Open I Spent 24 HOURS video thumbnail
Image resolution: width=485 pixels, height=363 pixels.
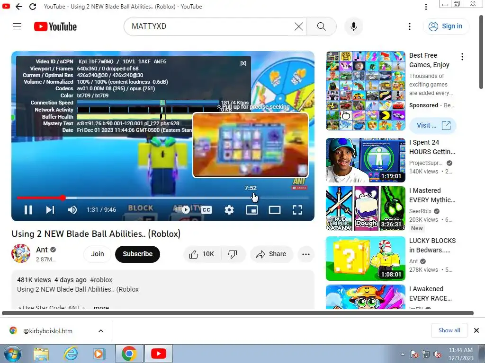click(x=366, y=160)
